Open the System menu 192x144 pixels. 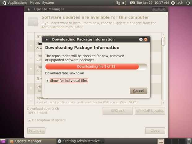(x=48, y=3)
